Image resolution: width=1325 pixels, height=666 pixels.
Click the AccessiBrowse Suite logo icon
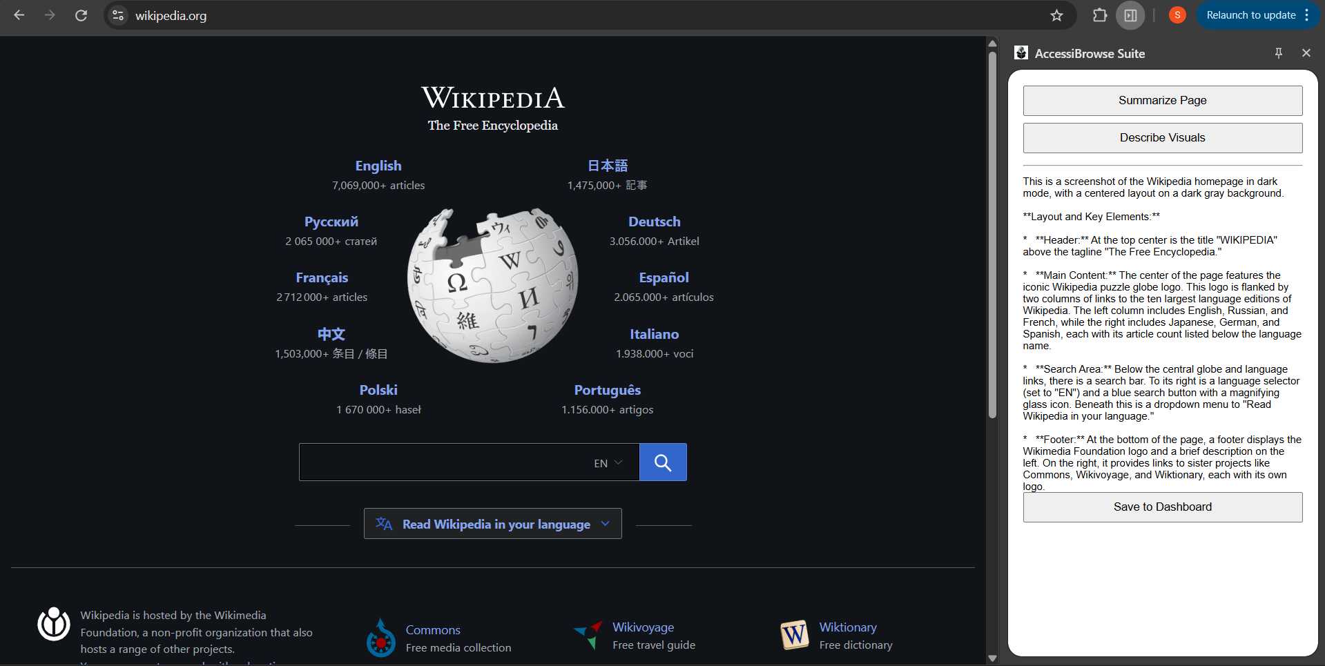point(1021,53)
